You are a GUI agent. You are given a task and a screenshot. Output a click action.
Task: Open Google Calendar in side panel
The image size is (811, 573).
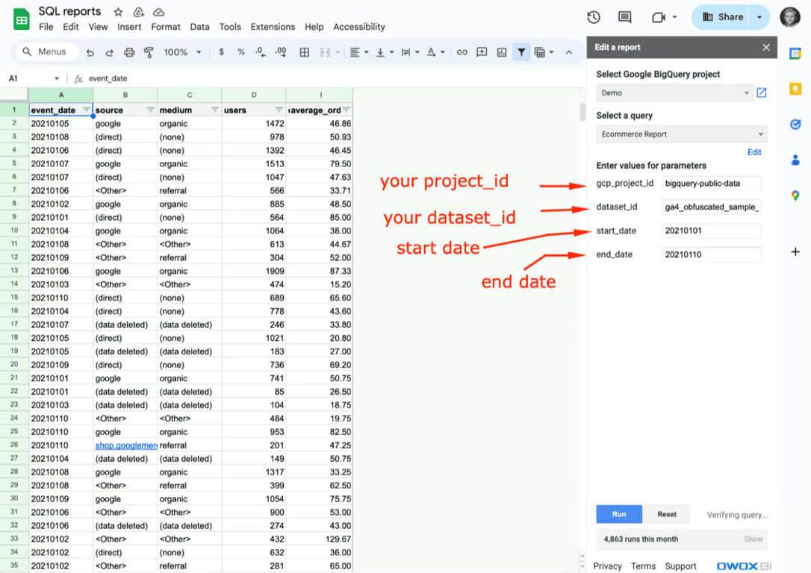click(x=795, y=53)
